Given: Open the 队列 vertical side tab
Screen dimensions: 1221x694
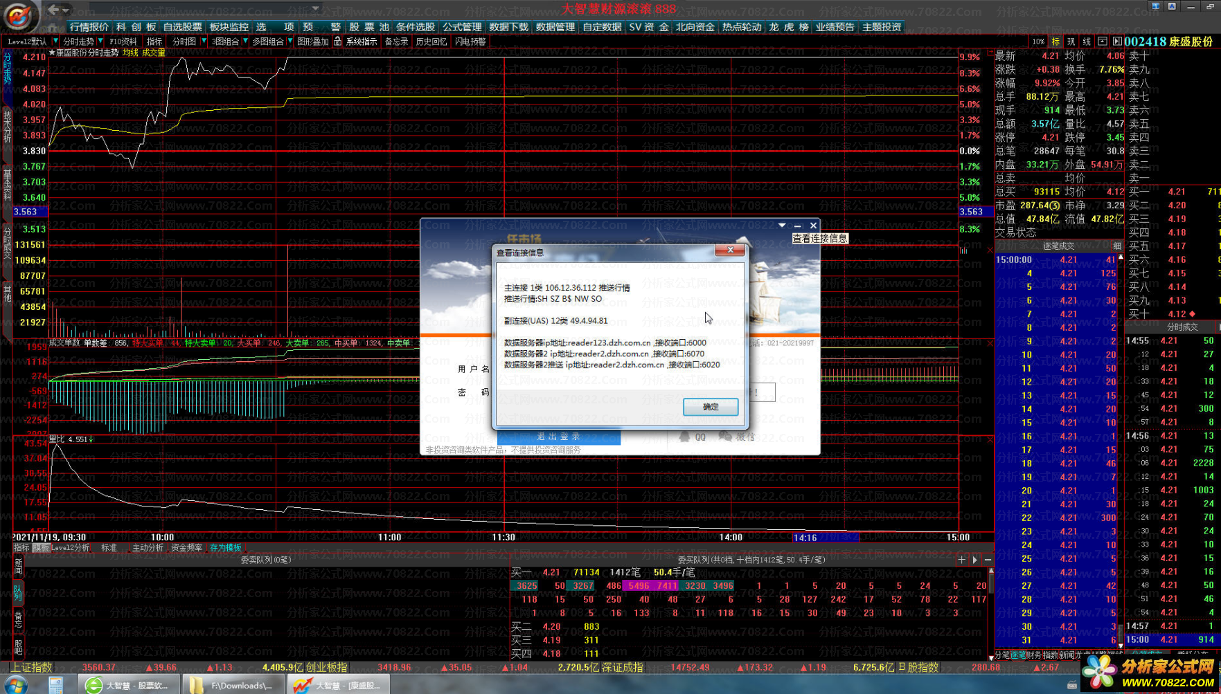Looking at the screenshot, I should (x=18, y=592).
